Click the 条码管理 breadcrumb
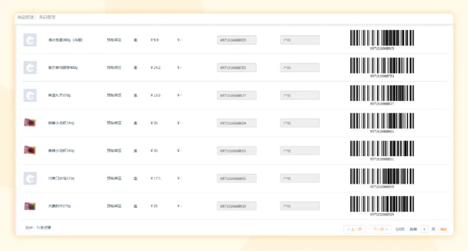Image resolution: width=468 pixels, height=251 pixels. coord(47,17)
